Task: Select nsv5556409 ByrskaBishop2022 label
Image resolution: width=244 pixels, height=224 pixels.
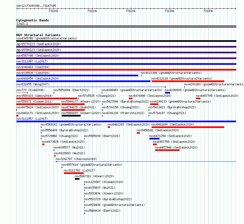Action: point(64,130)
